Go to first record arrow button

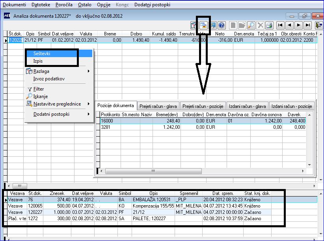(x=280, y=26)
